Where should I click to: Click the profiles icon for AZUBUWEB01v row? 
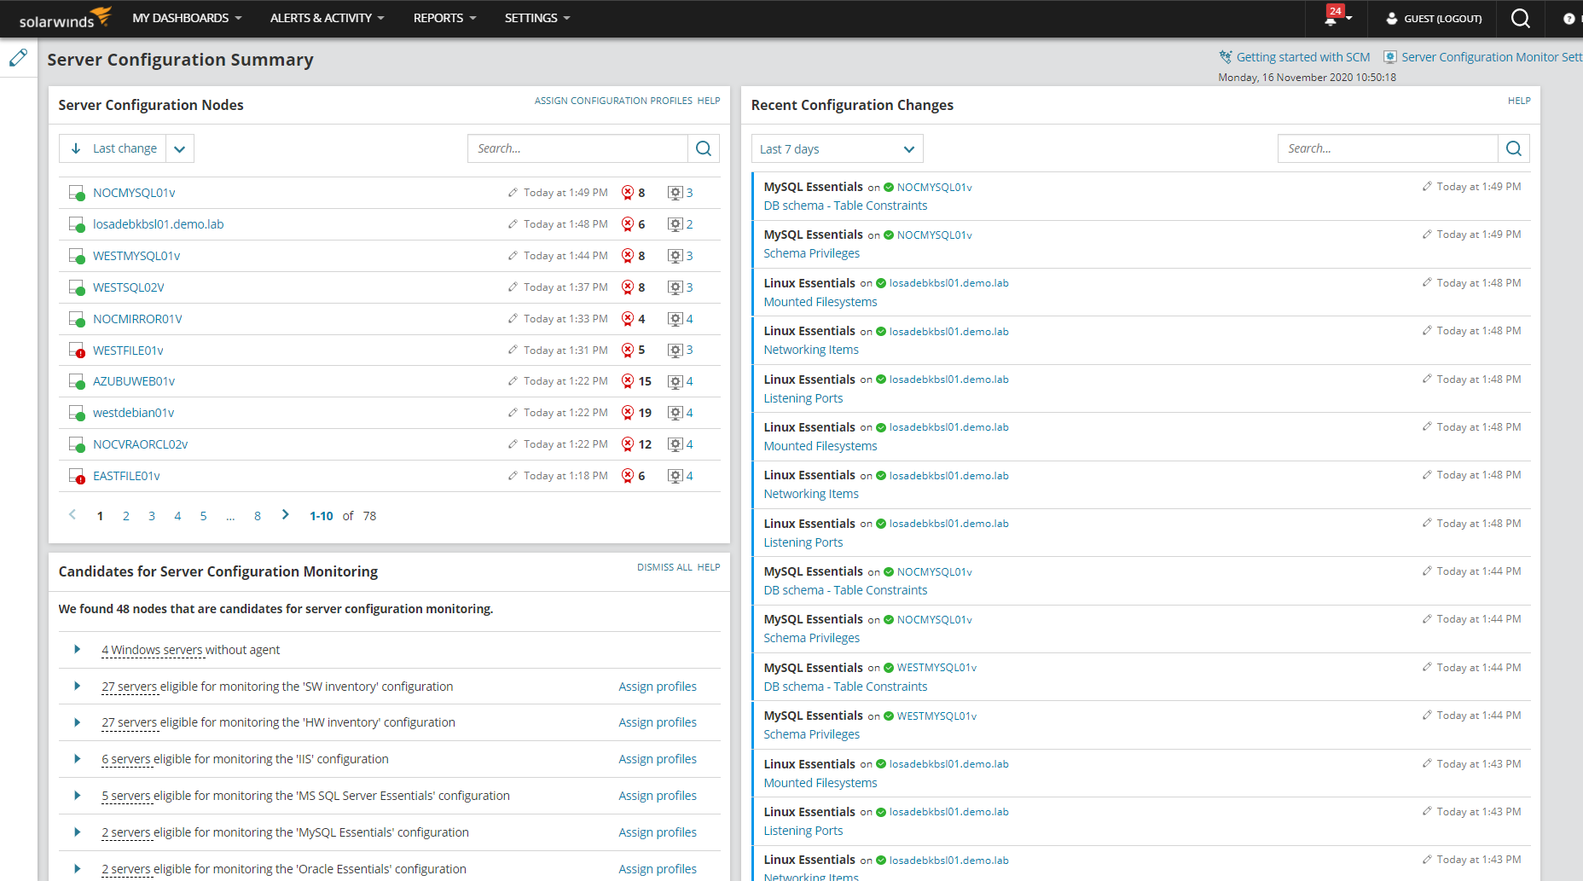(675, 382)
